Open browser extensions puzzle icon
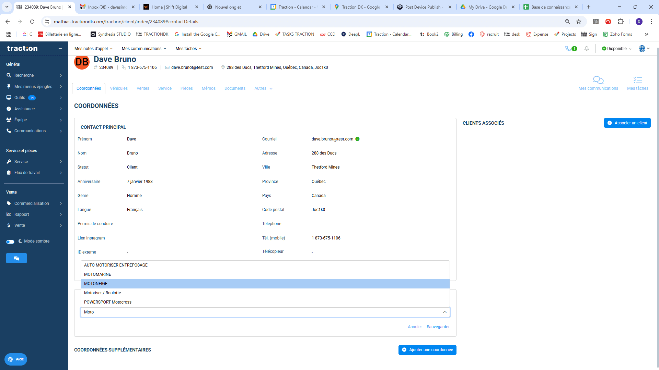 [x=621, y=22]
